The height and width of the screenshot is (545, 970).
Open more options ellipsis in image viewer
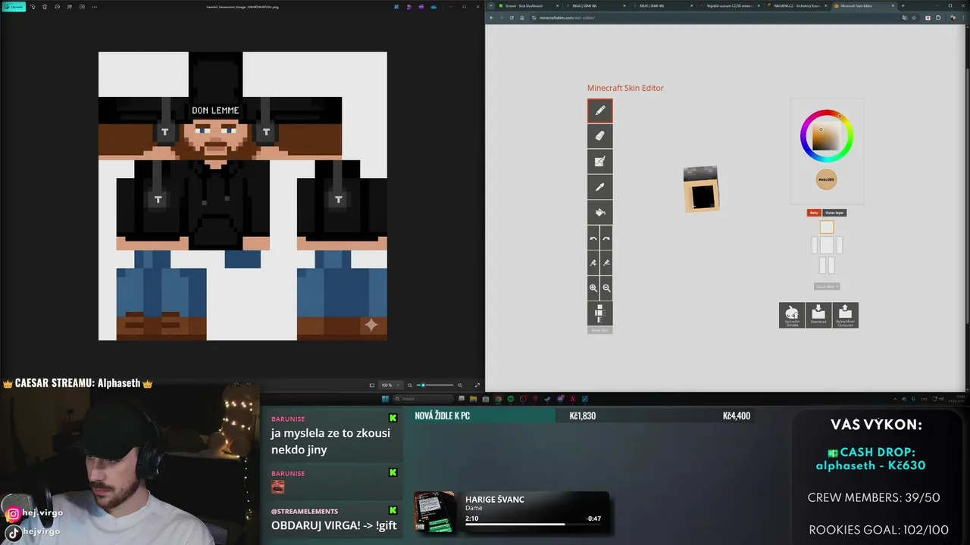(94, 7)
